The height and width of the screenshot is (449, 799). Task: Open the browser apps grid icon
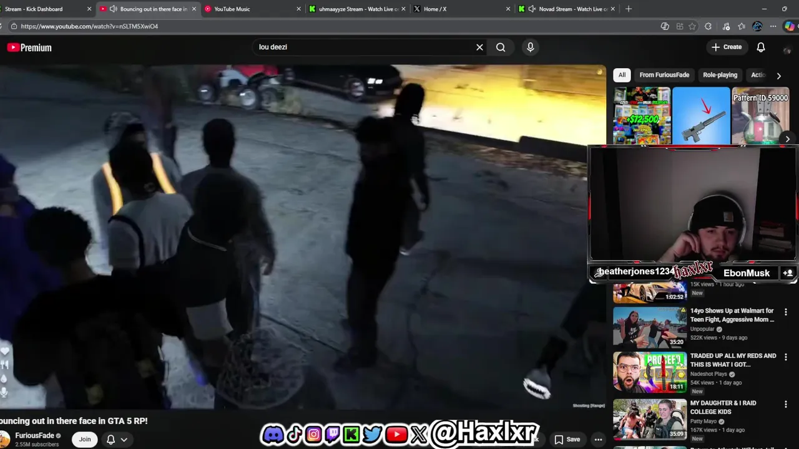(680, 26)
